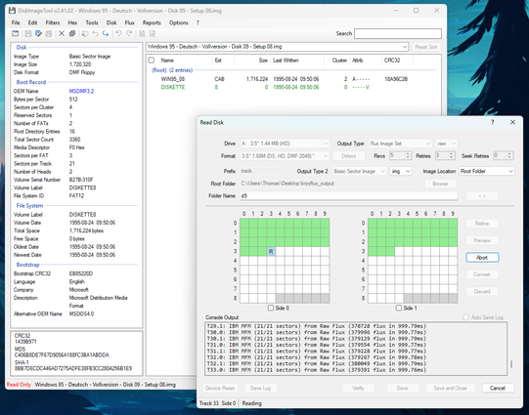The width and height of the screenshot is (529, 415).
Task: Click the Reset Sort button
Action: pos(426,47)
